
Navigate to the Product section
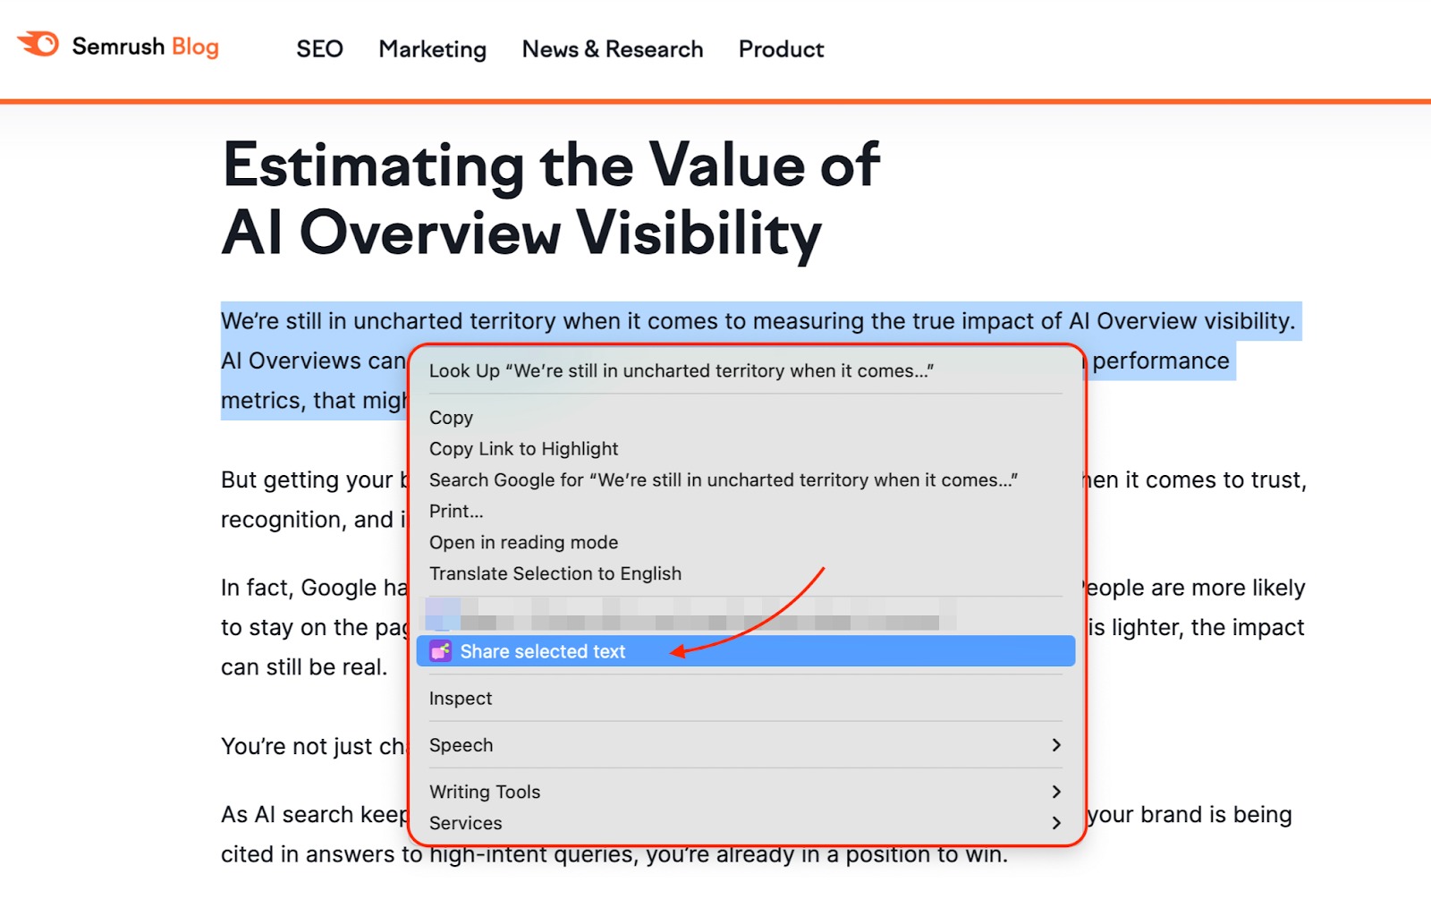[780, 49]
